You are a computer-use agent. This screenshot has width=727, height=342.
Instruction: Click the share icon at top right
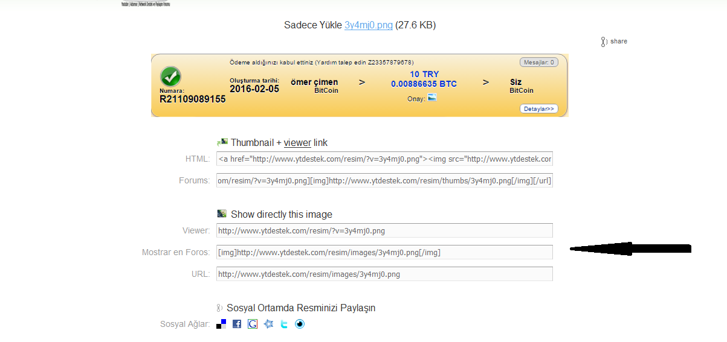tap(613, 42)
